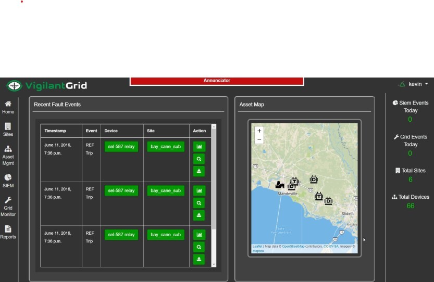Expand the kevin user dropdown
This screenshot has height=282, width=434.
pyautogui.click(x=418, y=84)
